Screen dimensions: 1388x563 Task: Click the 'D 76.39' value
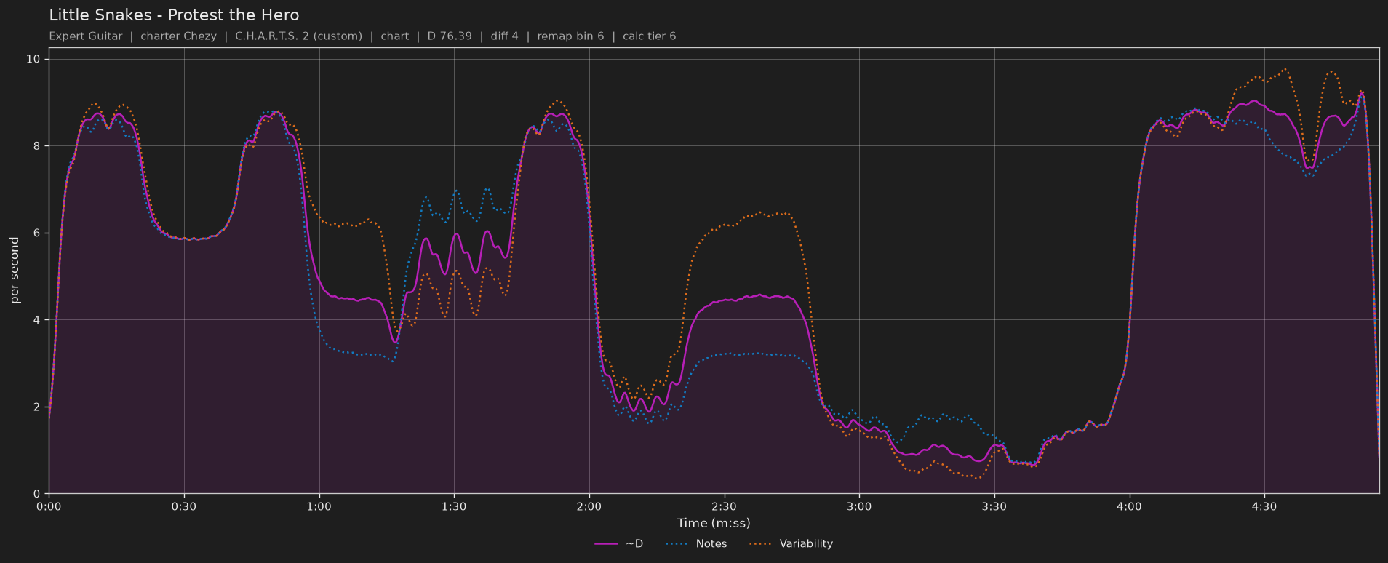click(x=450, y=36)
